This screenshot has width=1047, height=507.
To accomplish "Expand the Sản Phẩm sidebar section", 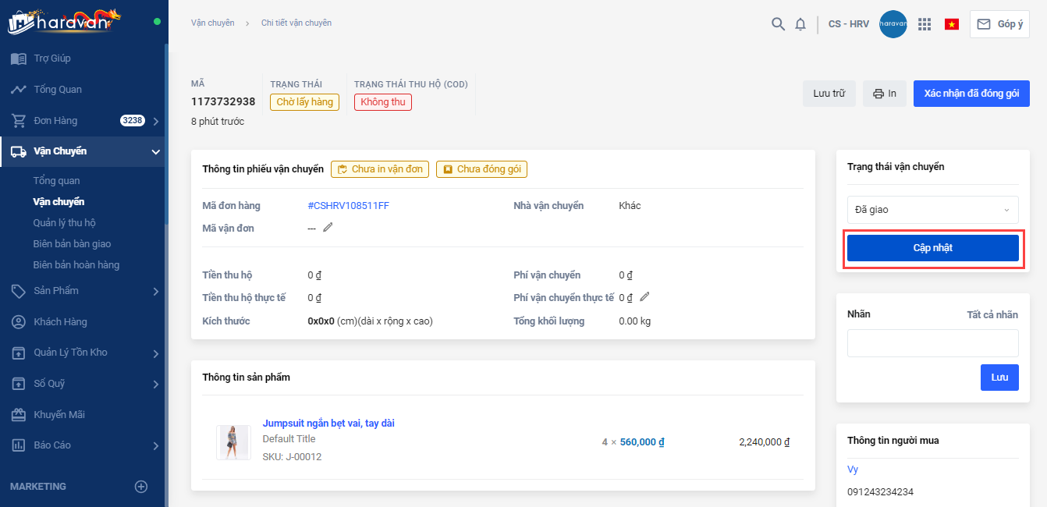I will pos(156,291).
